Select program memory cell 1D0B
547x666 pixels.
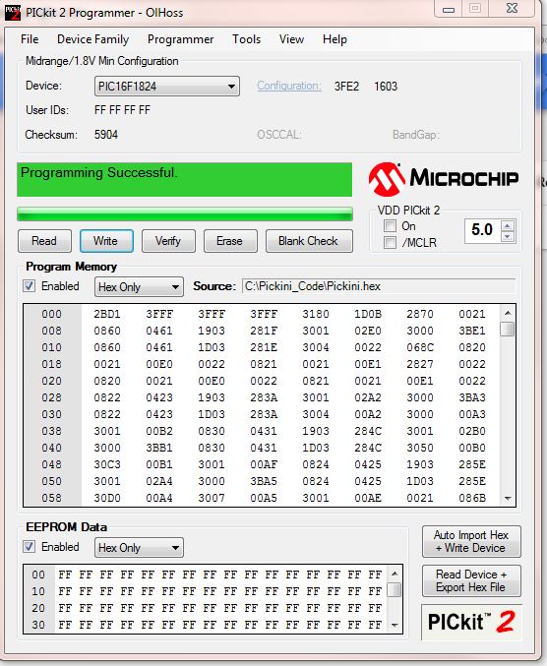click(x=368, y=314)
